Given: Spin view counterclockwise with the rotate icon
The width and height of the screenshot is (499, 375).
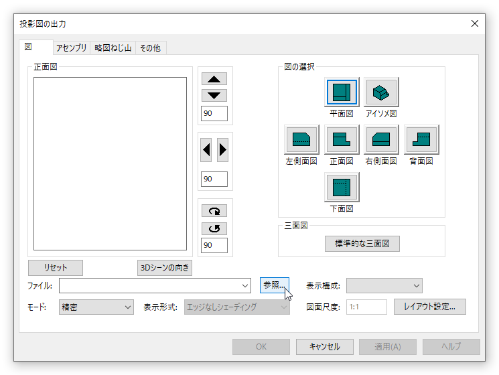Looking at the screenshot, I should point(214,228).
